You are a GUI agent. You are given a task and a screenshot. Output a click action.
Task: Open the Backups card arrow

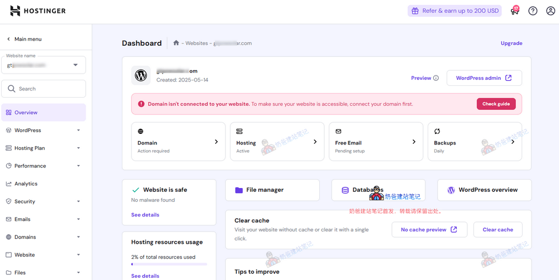(513, 142)
